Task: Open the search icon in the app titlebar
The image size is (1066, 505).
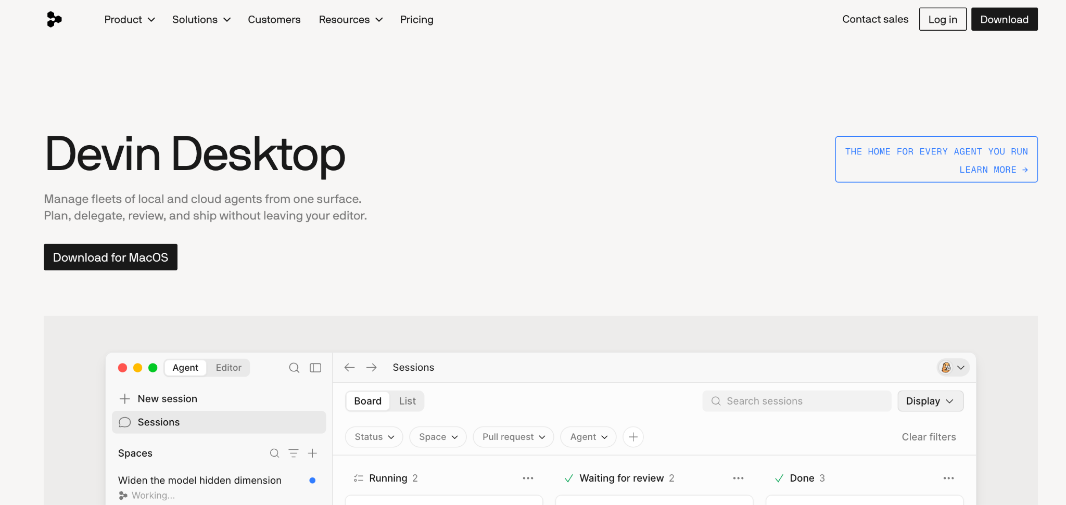Action: [294, 368]
